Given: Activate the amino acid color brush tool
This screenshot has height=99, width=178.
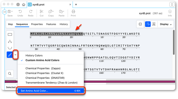Looking at the screenshot, I should coord(10,55).
